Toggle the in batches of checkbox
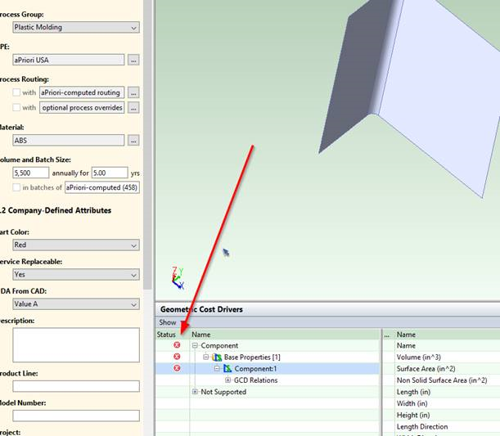Screen dimensions: 500x436 click(x=16, y=188)
